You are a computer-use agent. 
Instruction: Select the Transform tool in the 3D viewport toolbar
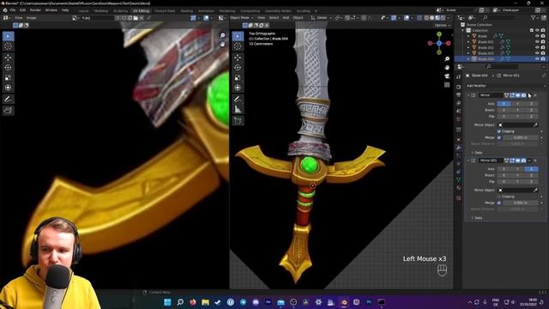click(238, 88)
